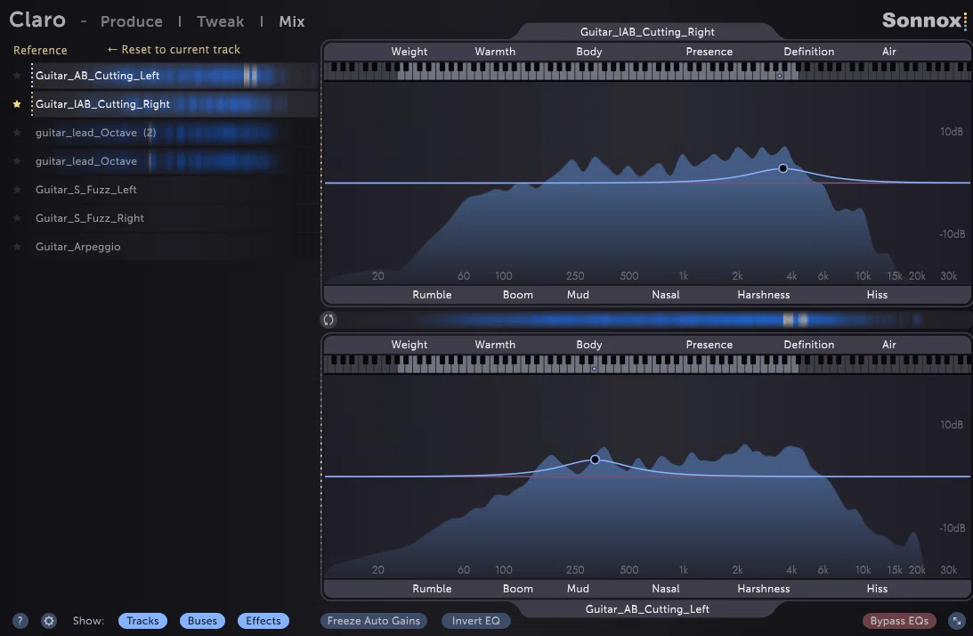Toggle the Tracks show filter

click(x=142, y=621)
